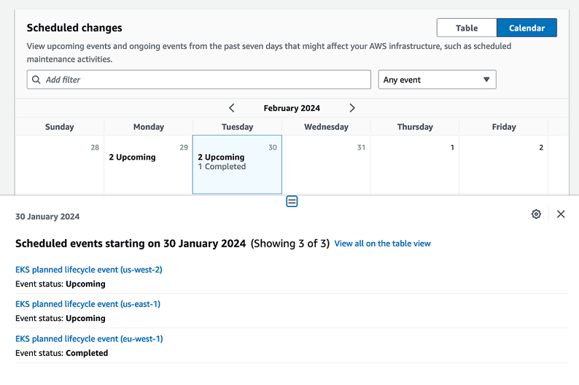Select Sunday 28 calendar cell
This screenshot has width=579, height=385.
click(60, 165)
